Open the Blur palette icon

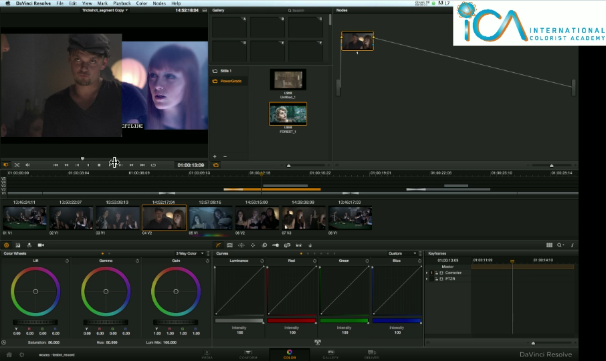pyautogui.click(x=264, y=245)
